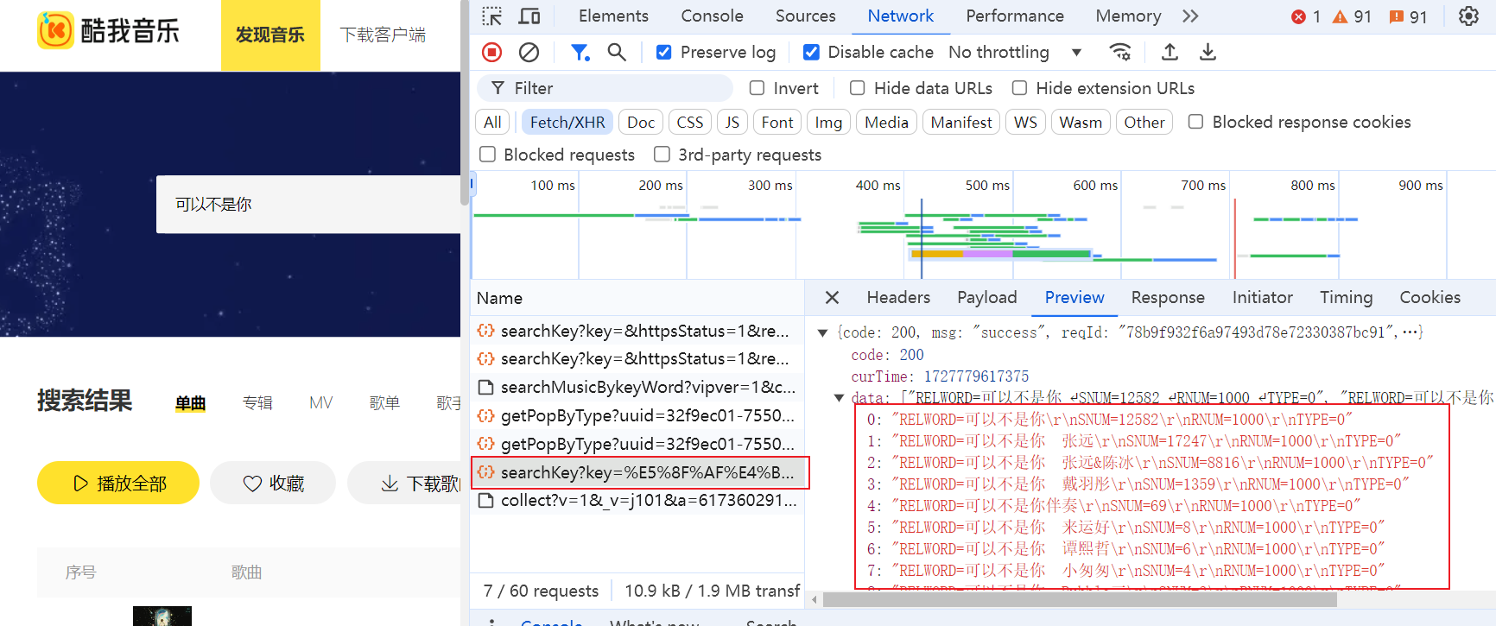Image resolution: width=1496 pixels, height=626 pixels.
Task: Collapse the data array in preview
Action: [x=839, y=398]
